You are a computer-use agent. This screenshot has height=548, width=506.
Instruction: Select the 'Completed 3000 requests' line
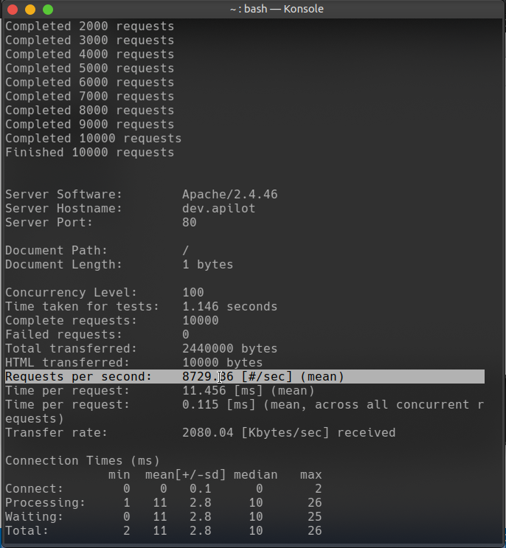pos(89,41)
